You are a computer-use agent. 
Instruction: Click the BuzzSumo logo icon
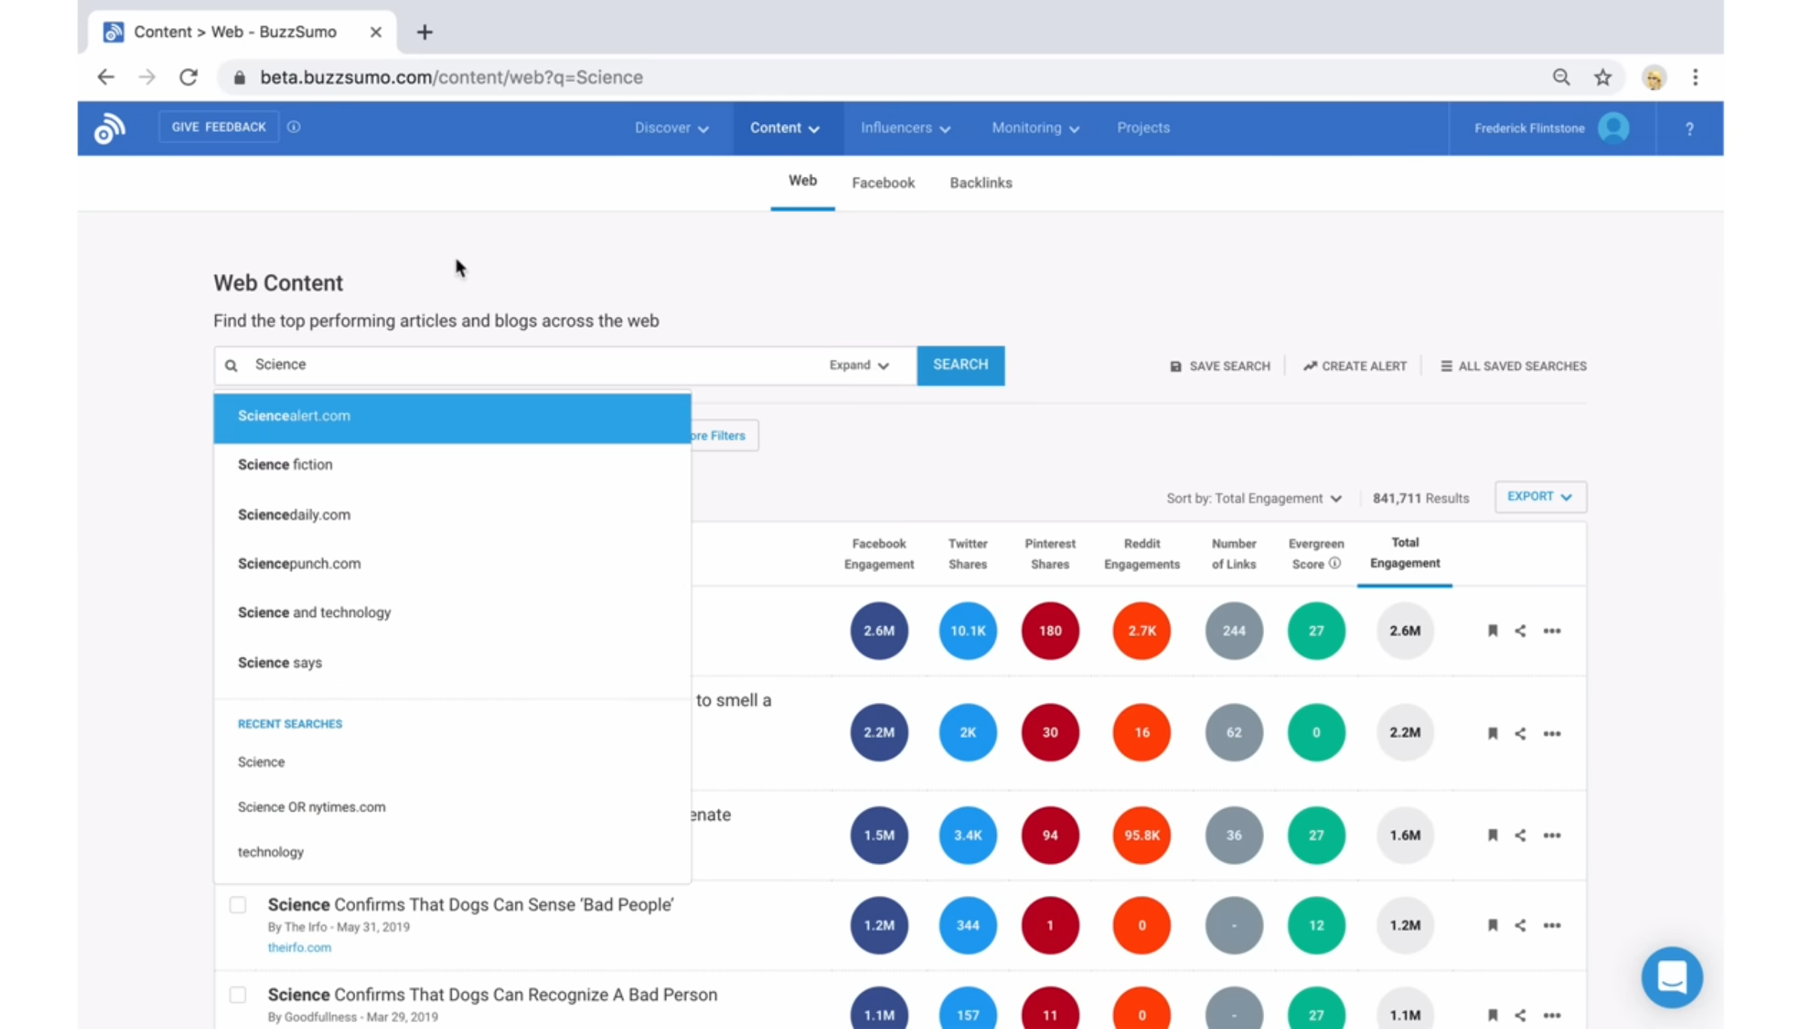tap(109, 128)
